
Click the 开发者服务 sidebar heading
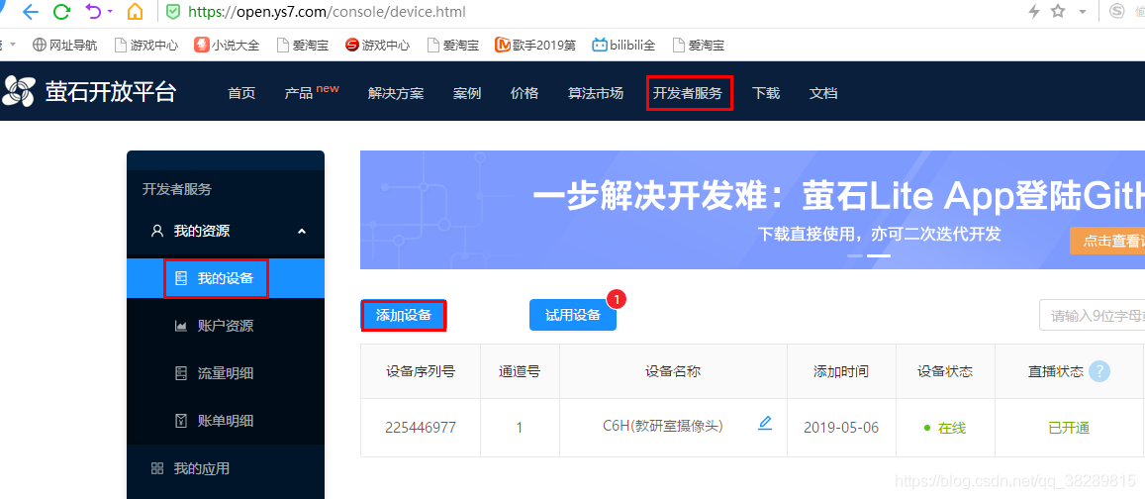[177, 189]
